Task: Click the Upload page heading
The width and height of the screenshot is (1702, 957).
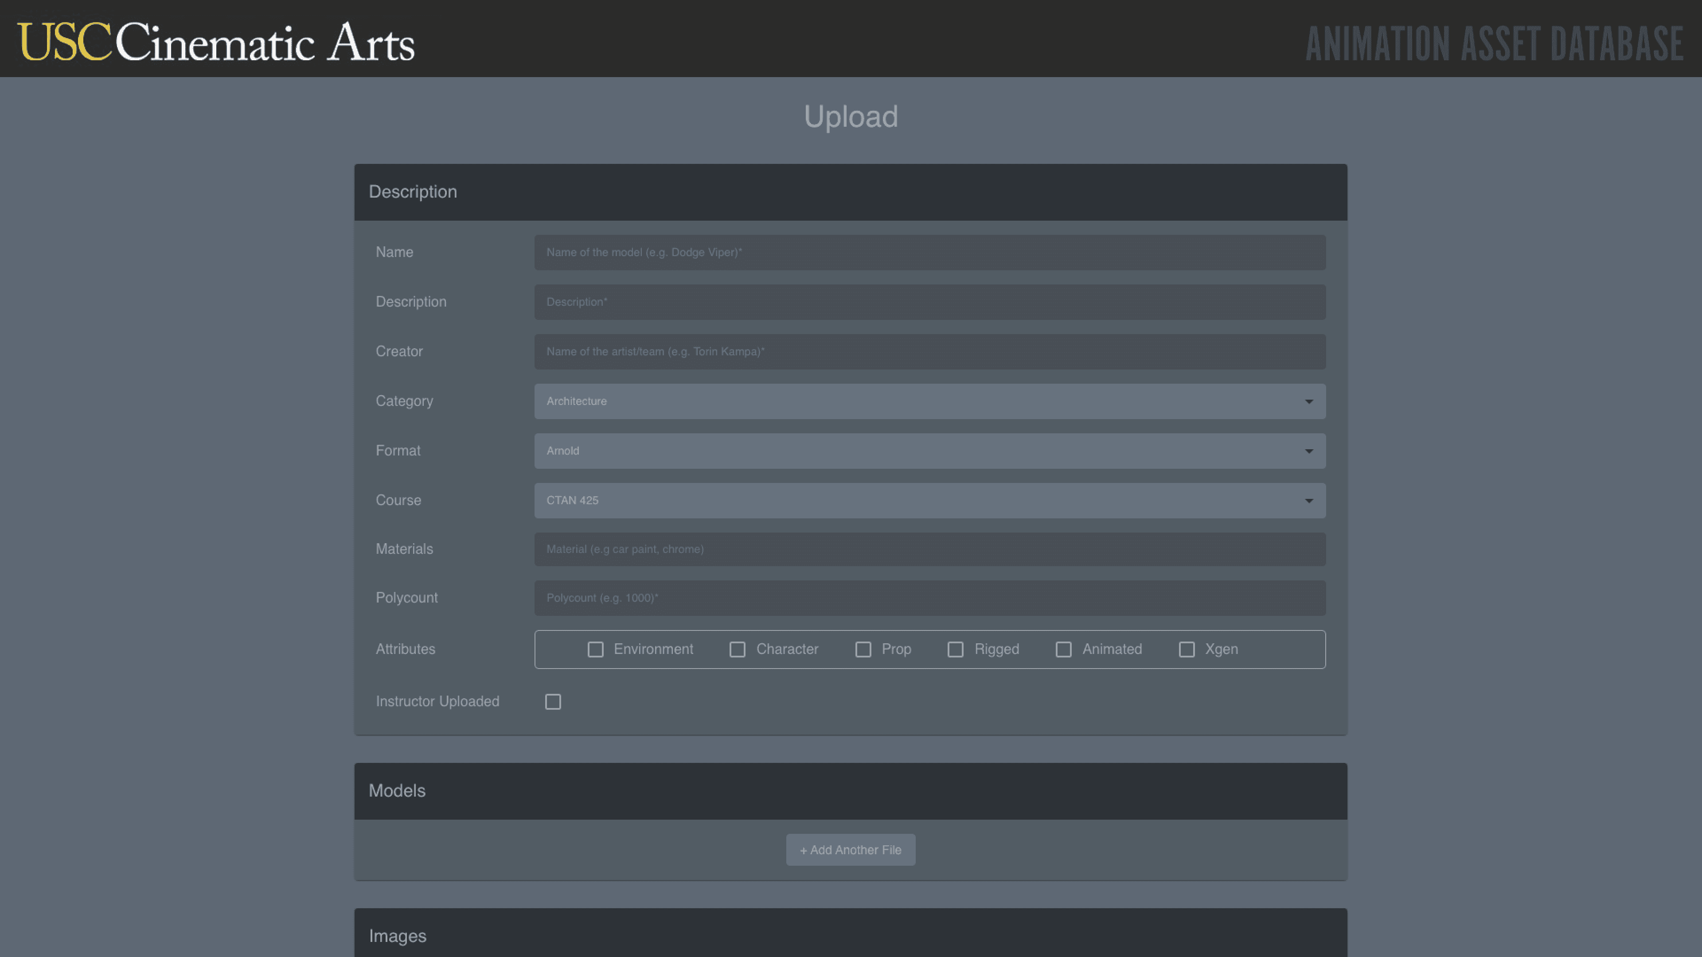Action: [851, 117]
